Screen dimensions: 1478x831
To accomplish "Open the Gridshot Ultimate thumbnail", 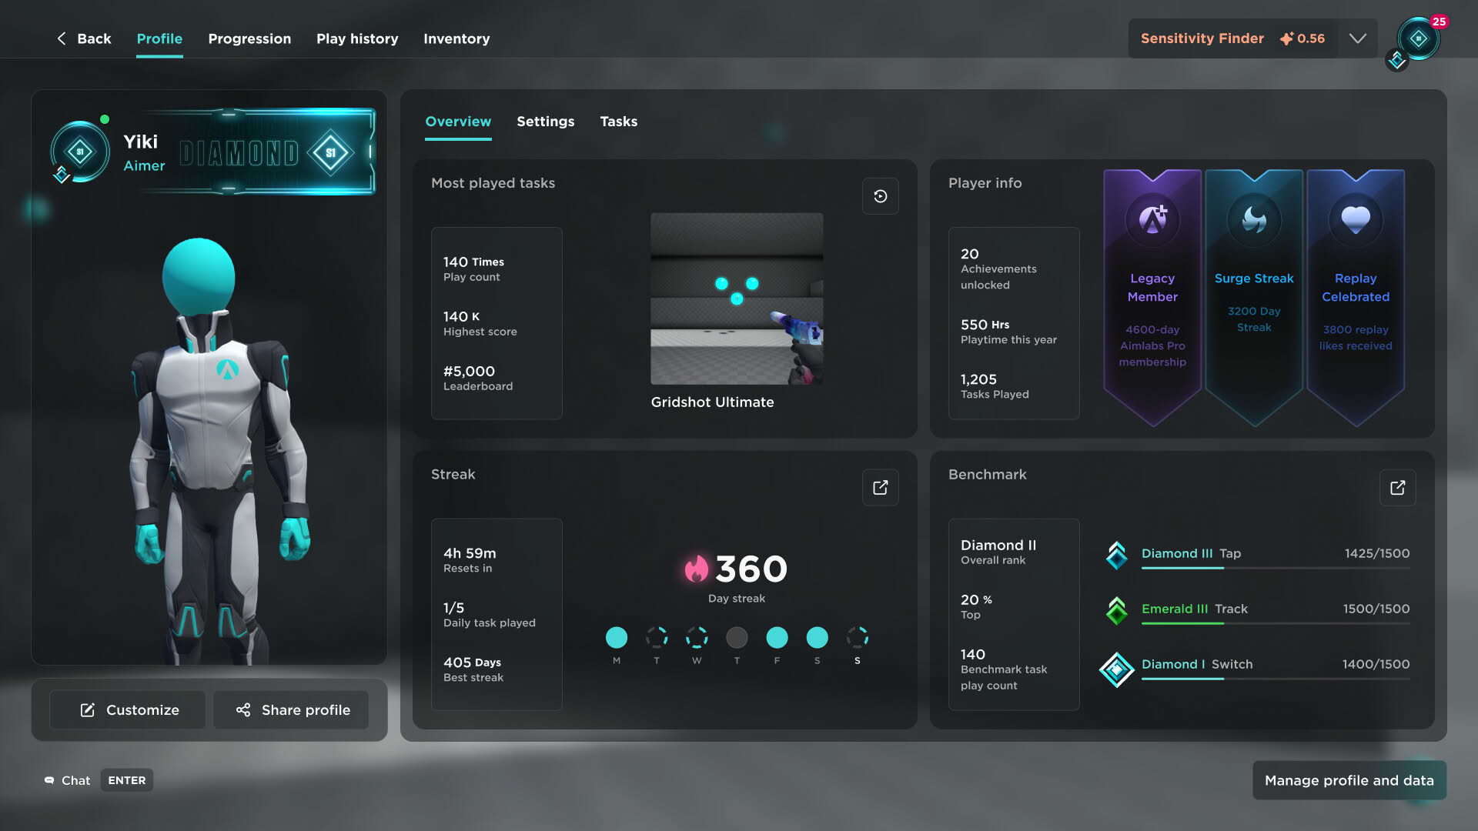I will coord(737,299).
